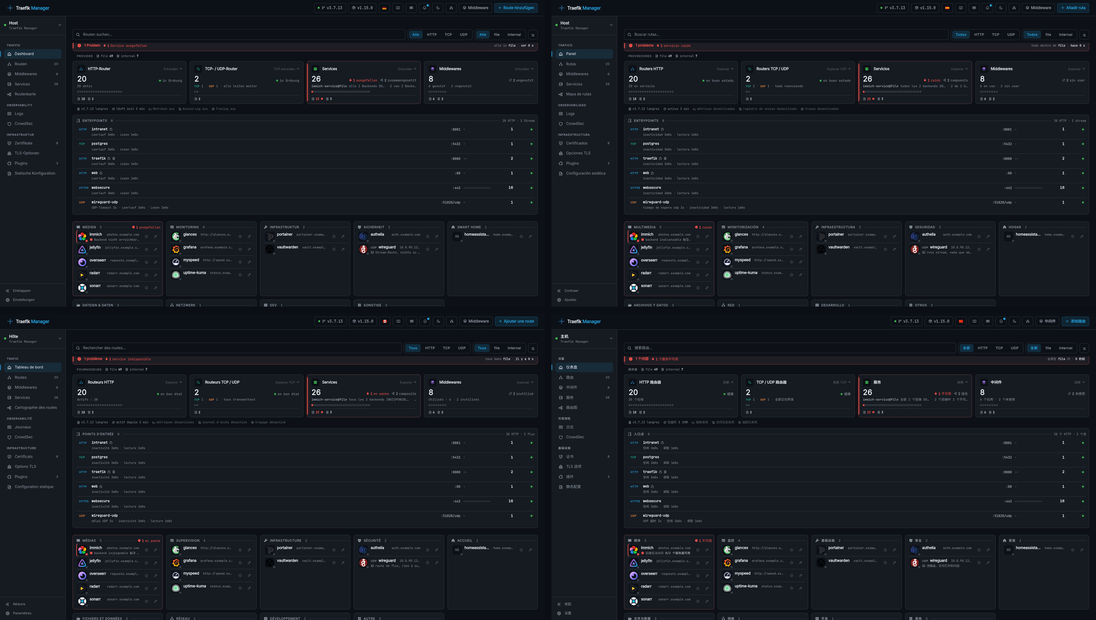Viewport: 1096px width, 620px height.
Task: Open Routenkarte from the sidebar
Action: (x=25, y=94)
